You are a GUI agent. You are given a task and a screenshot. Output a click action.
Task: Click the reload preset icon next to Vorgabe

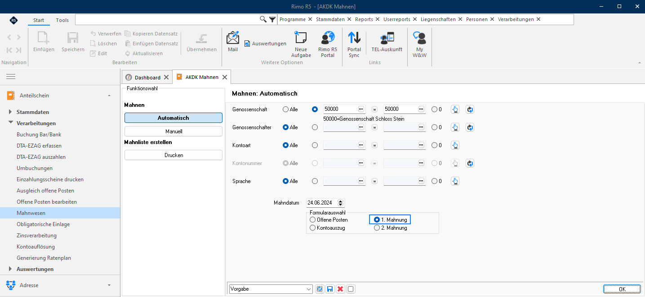pos(320,289)
